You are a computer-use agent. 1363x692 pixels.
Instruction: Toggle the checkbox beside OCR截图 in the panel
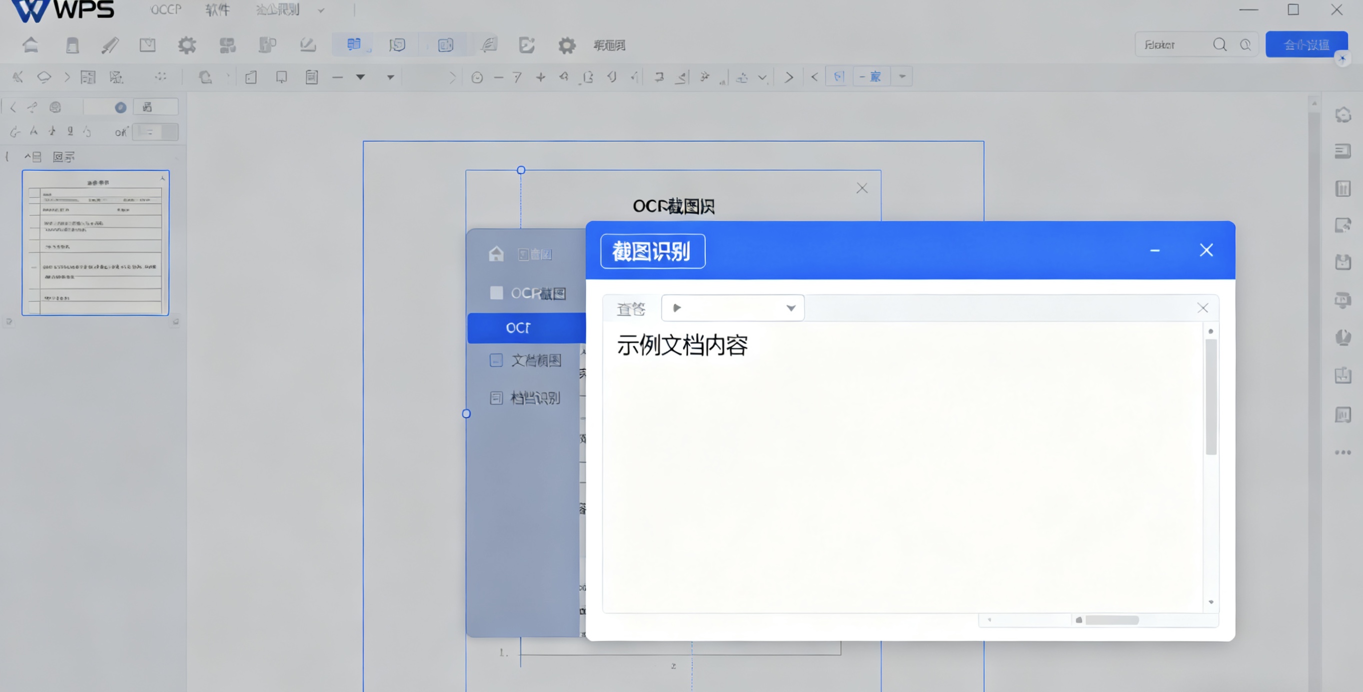496,293
